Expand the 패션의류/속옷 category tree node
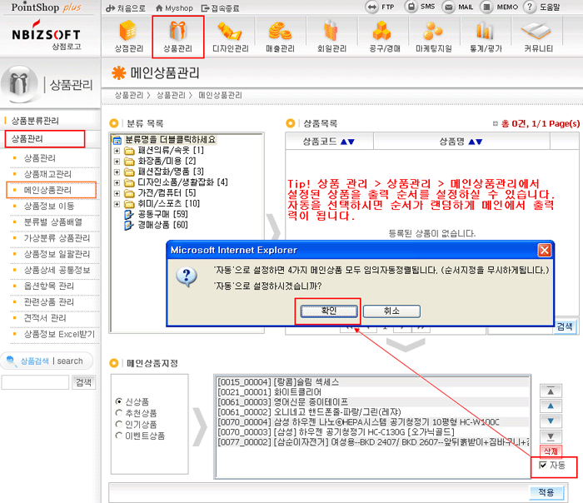Viewport: 583px width, 503px height. tap(117, 150)
